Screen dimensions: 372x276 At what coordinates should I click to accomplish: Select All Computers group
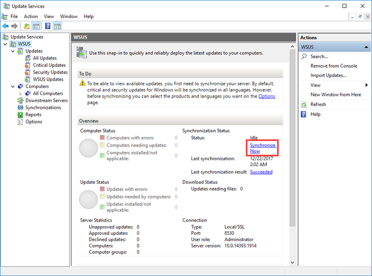(48, 93)
